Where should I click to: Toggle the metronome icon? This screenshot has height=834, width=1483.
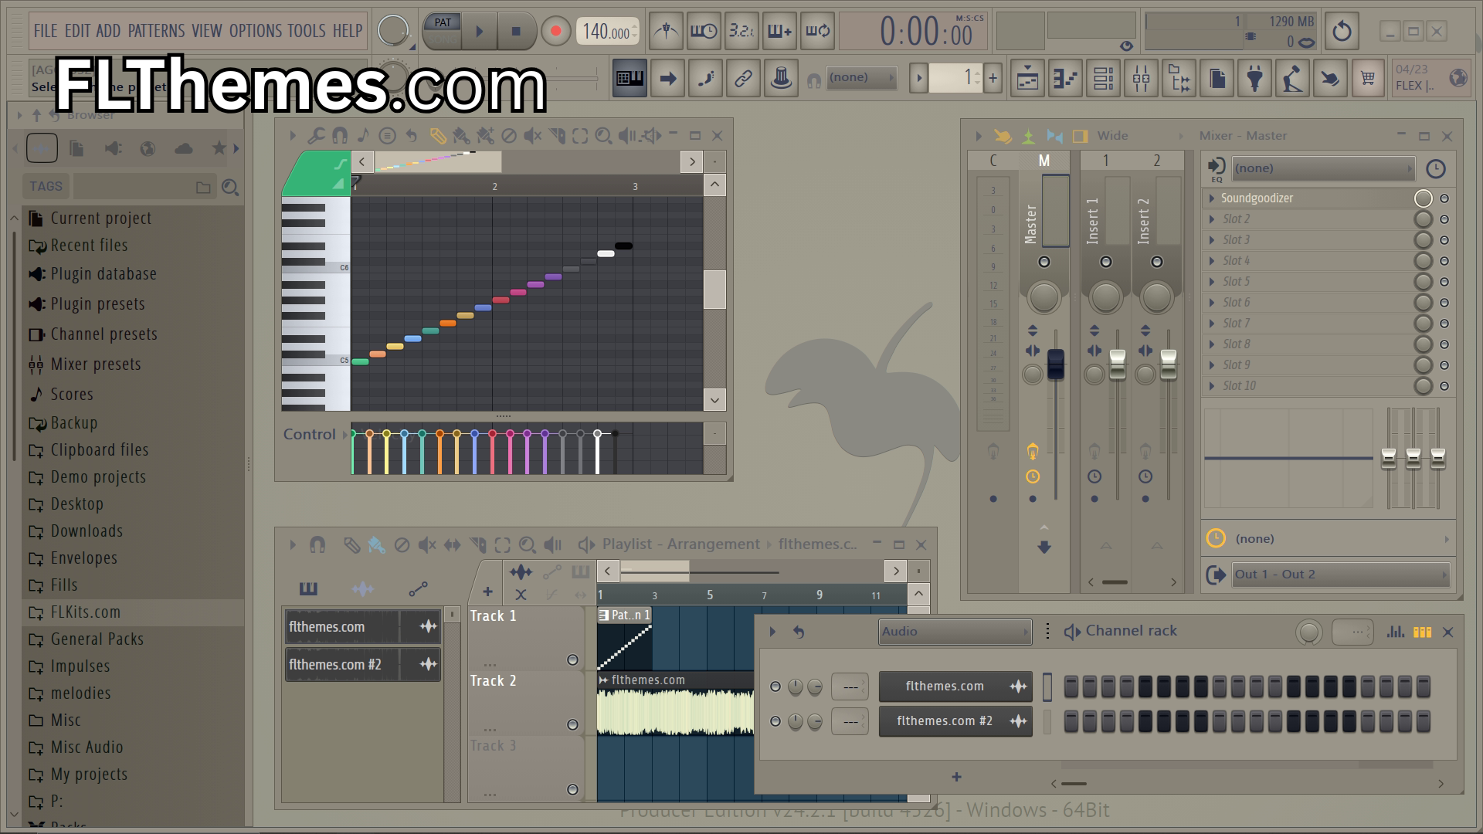[x=666, y=32]
